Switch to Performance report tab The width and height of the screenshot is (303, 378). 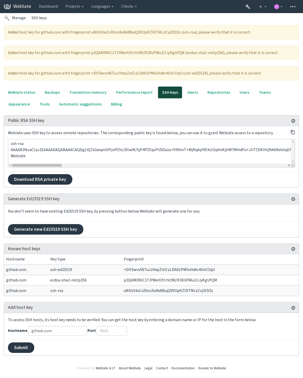(134, 92)
